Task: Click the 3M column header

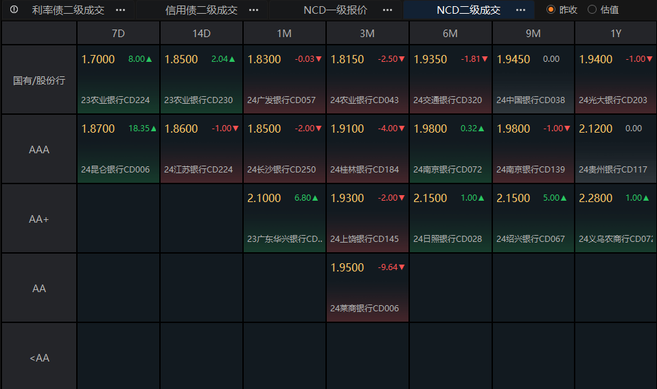Action: 367,33
